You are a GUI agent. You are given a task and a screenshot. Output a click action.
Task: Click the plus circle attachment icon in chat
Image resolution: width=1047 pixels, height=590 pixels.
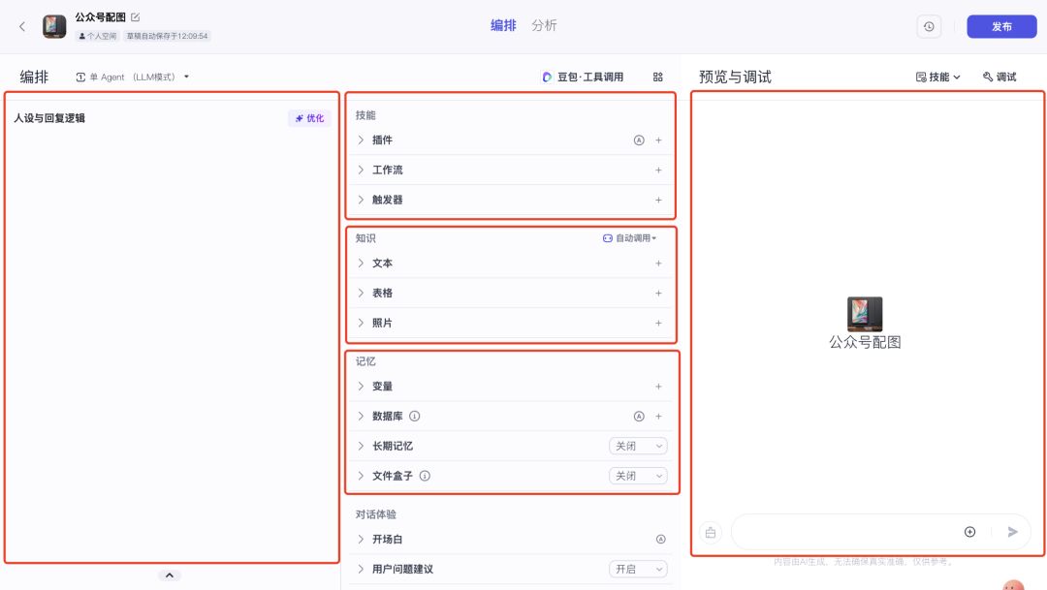click(969, 532)
